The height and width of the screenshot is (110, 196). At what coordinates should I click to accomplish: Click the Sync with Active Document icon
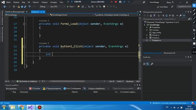(x=163, y=16)
